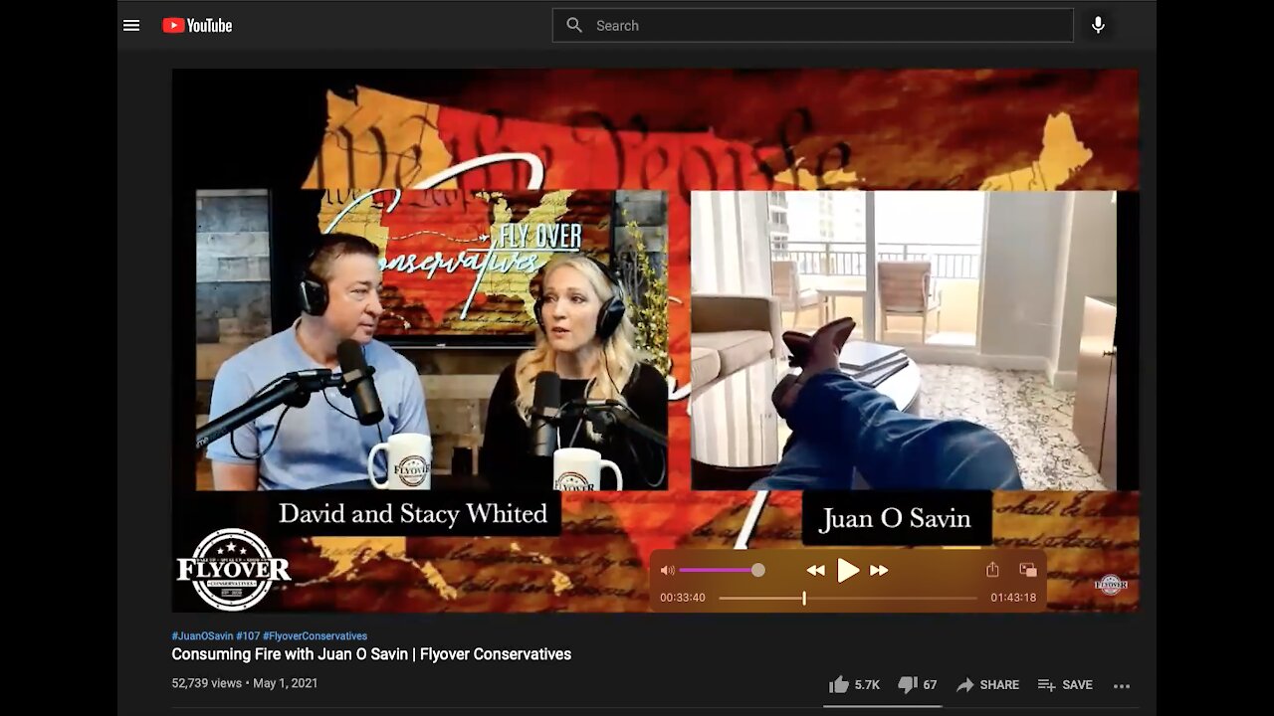Click the Flyover logo badge in video

click(x=233, y=569)
